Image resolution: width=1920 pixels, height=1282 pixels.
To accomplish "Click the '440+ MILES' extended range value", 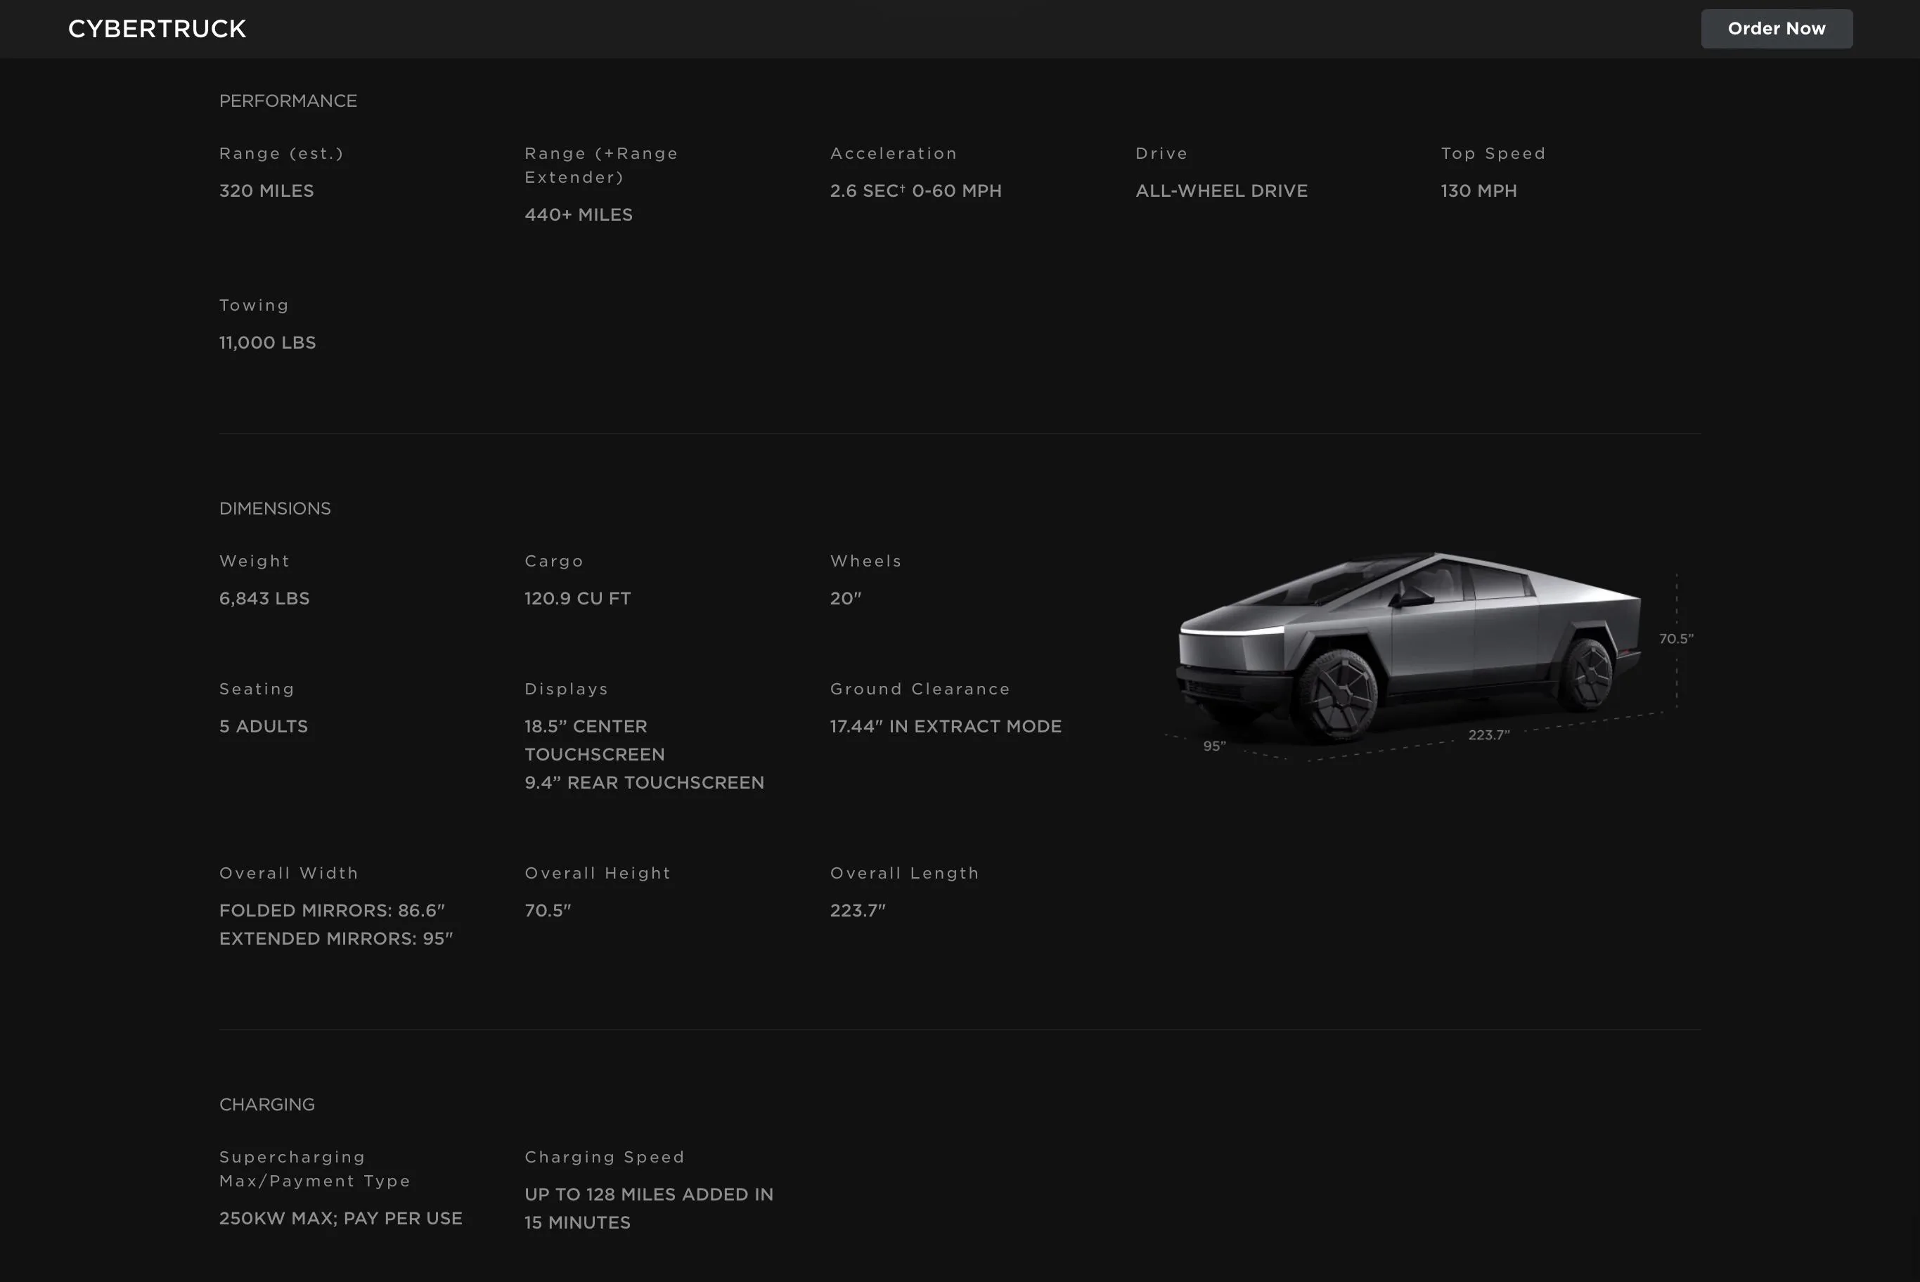I will (578, 214).
